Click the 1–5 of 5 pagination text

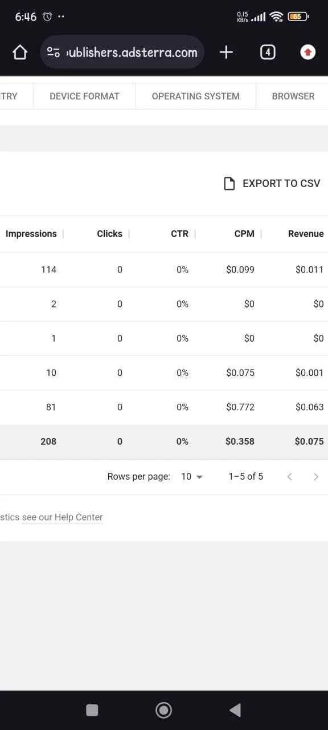coord(245,476)
